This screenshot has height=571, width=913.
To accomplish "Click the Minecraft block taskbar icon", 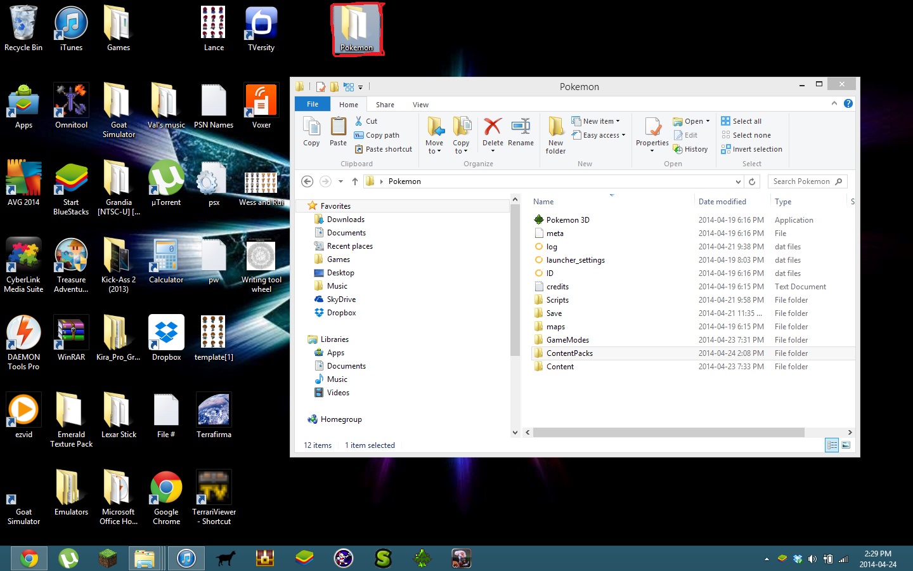I will click(x=108, y=558).
